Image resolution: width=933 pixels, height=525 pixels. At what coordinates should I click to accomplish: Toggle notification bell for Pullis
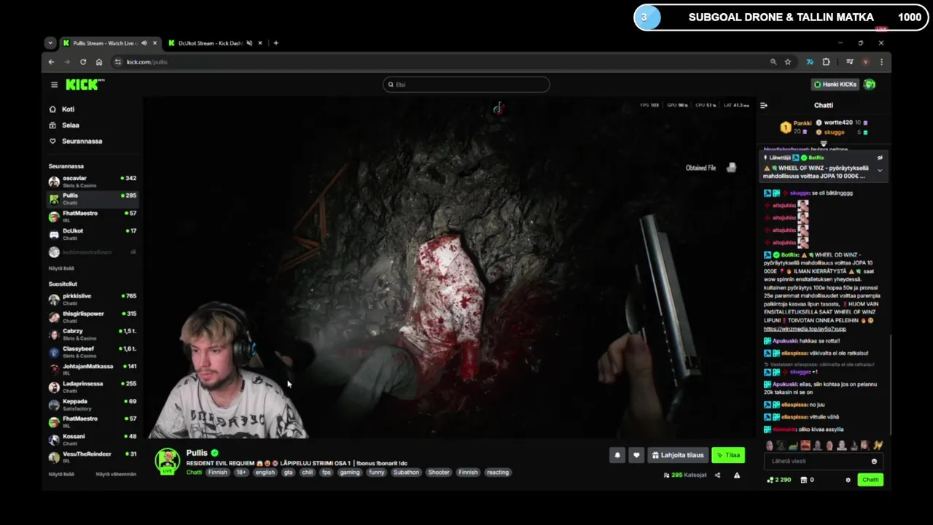coord(617,455)
